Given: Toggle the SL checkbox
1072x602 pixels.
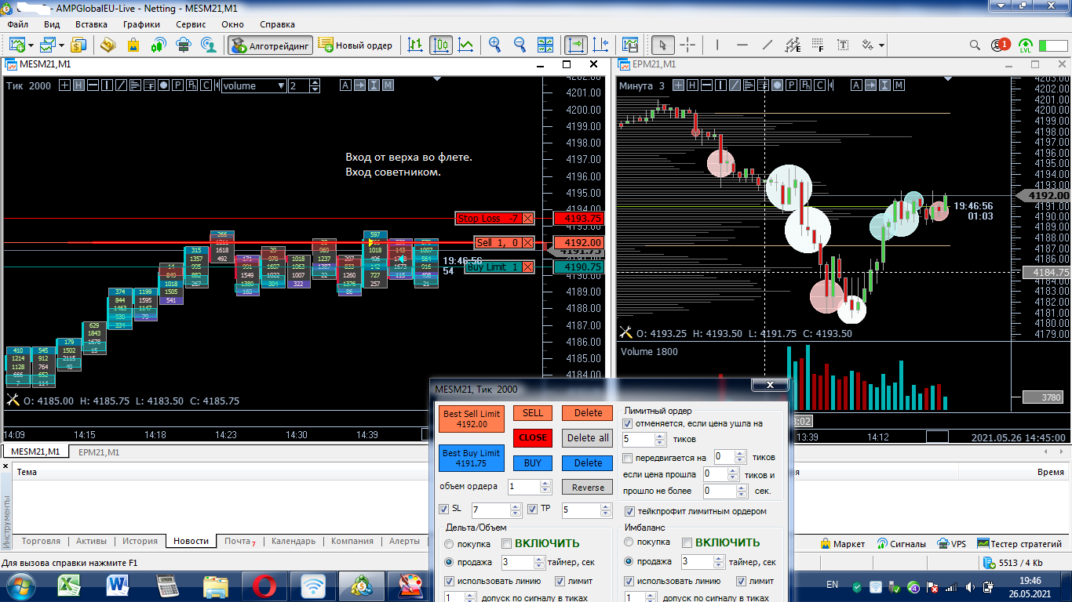Looking at the screenshot, I should click(x=444, y=510).
